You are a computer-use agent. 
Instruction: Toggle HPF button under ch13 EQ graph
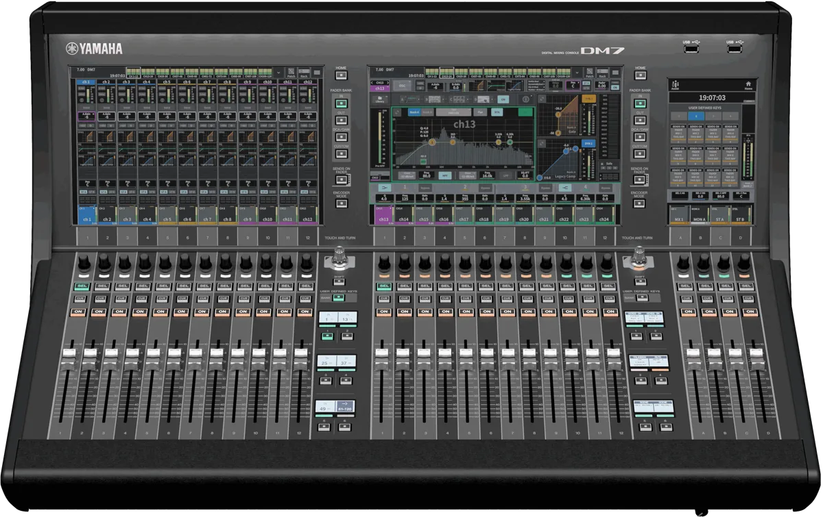coord(445,175)
